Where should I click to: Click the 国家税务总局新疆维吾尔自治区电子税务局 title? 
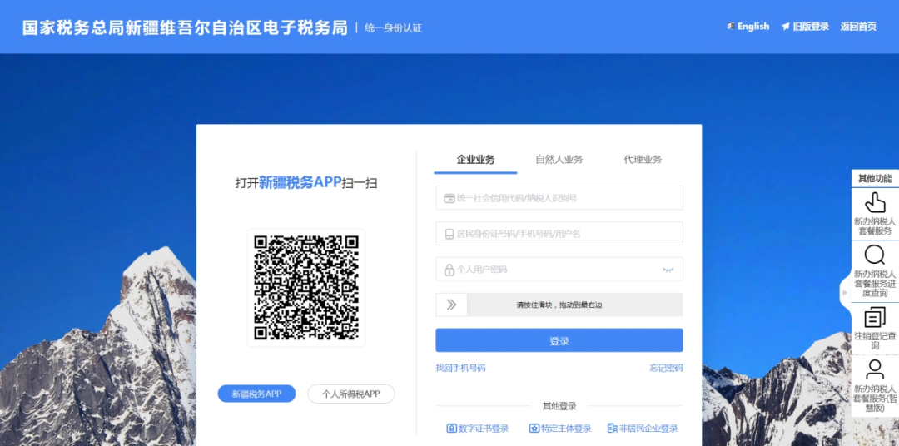point(185,27)
